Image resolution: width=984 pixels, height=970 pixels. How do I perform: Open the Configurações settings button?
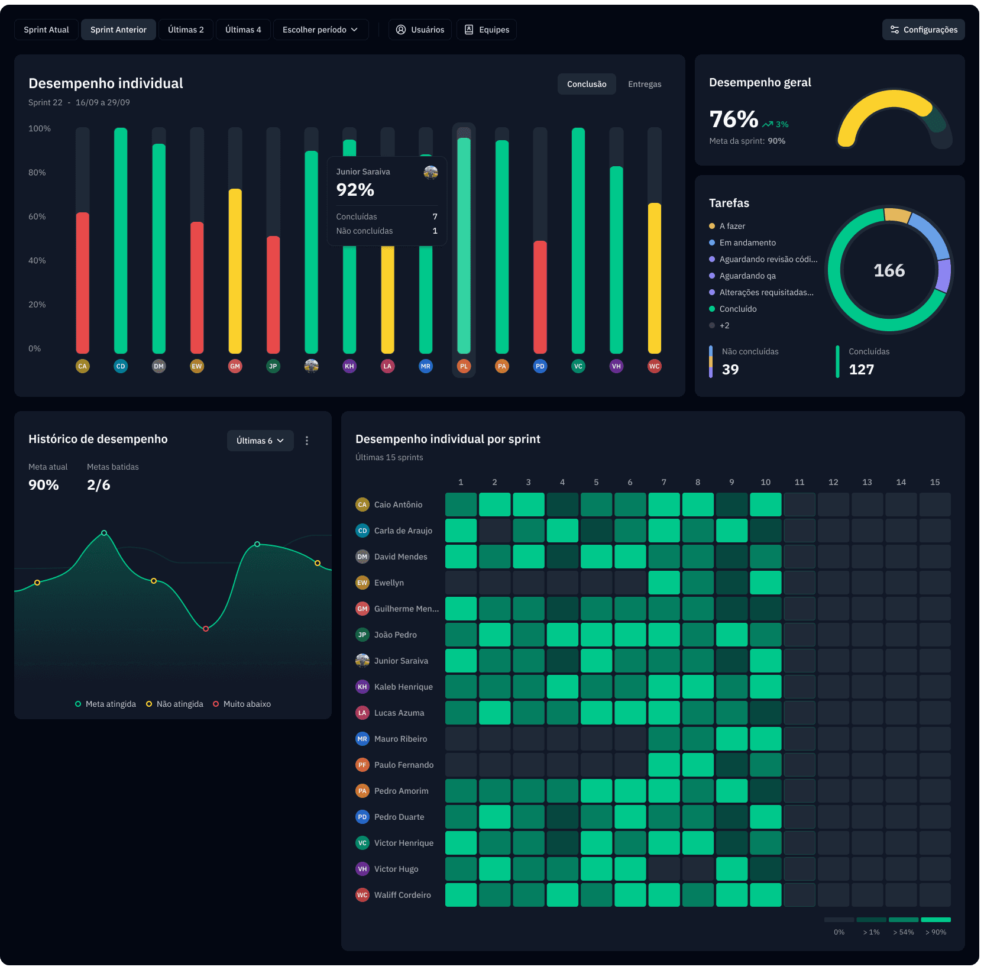click(923, 30)
